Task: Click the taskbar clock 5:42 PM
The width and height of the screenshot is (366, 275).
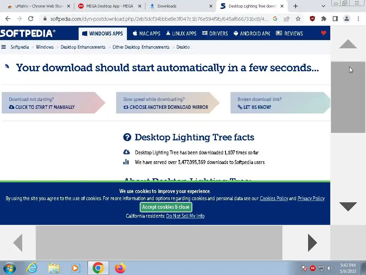Action: click(348, 268)
